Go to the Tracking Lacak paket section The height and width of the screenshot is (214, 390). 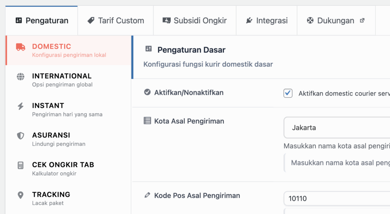[x=51, y=198]
